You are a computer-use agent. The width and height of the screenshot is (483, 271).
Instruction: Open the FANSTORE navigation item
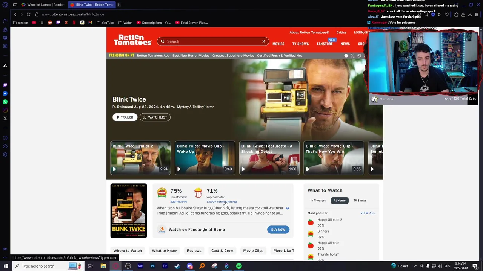(325, 44)
